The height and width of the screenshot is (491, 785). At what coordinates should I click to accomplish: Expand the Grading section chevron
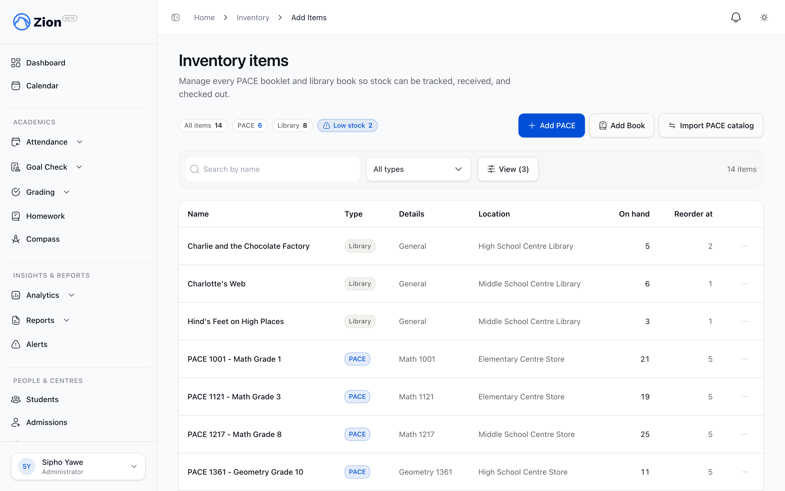[x=67, y=192]
